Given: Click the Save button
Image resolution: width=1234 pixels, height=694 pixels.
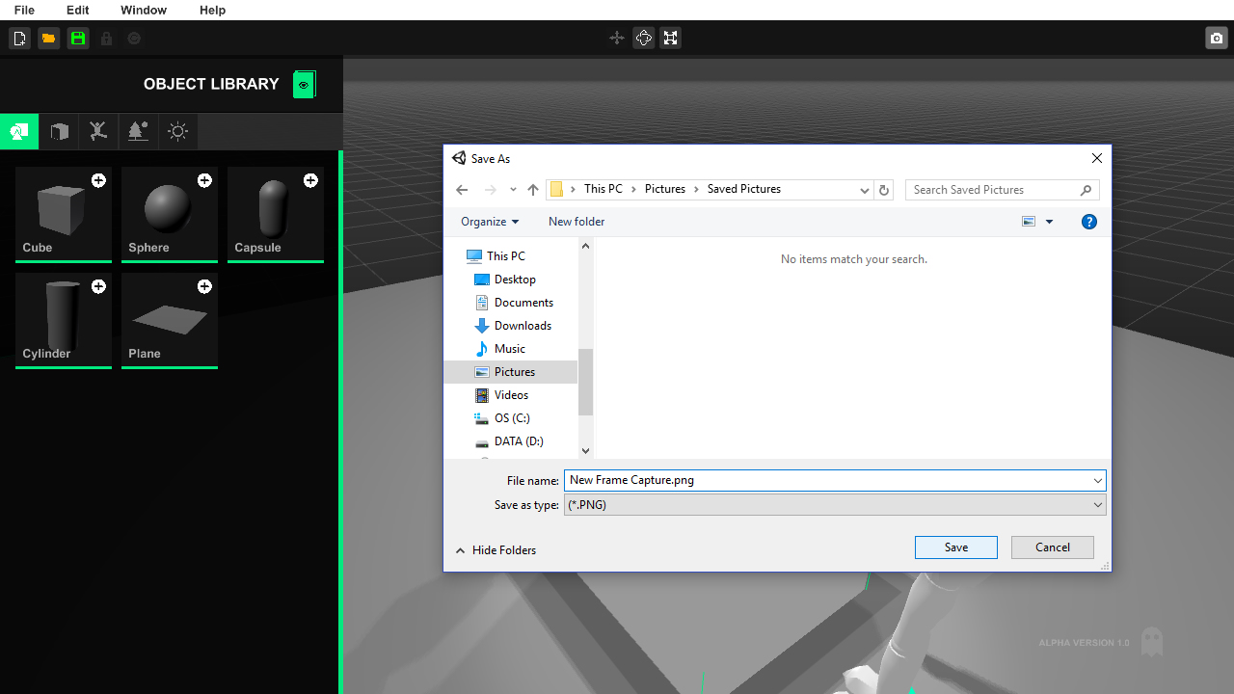Looking at the screenshot, I should pos(955,547).
